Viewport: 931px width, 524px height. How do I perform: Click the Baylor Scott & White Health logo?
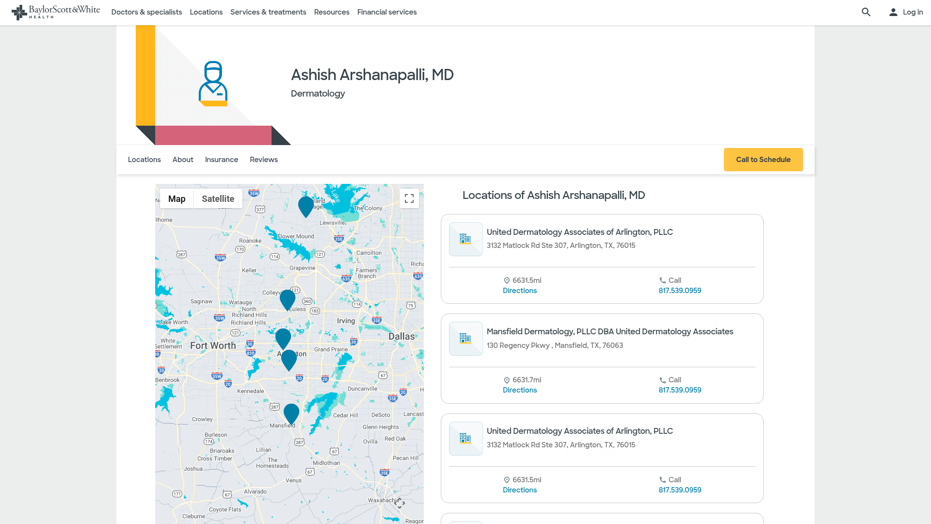(55, 12)
